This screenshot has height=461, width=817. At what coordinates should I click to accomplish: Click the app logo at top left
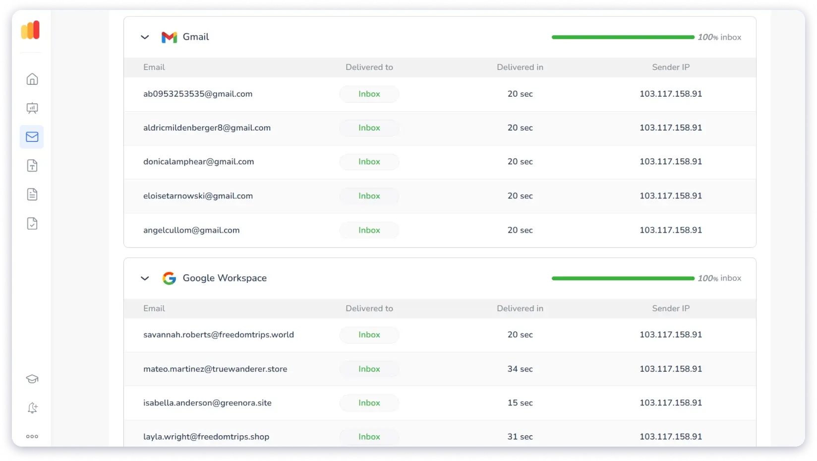[x=31, y=30]
